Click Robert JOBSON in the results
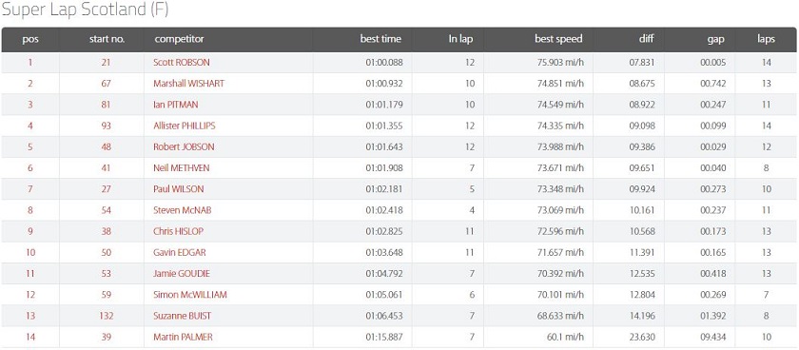 click(184, 146)
